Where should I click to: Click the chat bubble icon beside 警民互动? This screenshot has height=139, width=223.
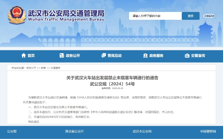(x=104, y=55)
